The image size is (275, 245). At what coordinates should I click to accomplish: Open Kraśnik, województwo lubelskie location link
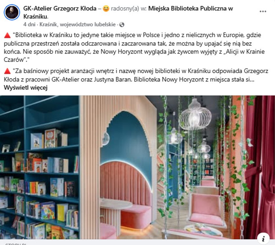click(78, 24)
